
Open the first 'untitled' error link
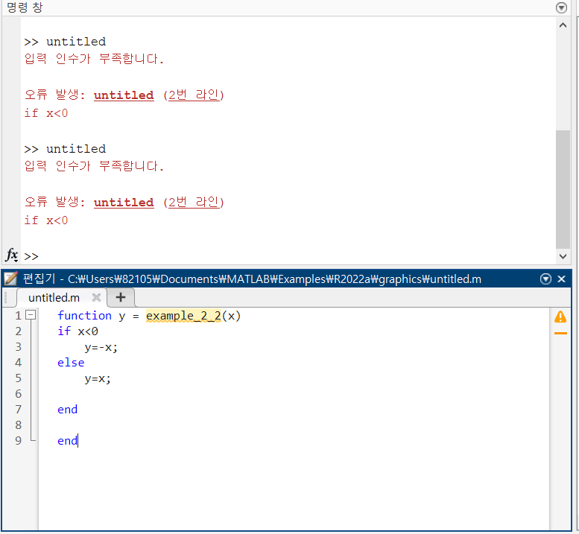coord(124,95)
